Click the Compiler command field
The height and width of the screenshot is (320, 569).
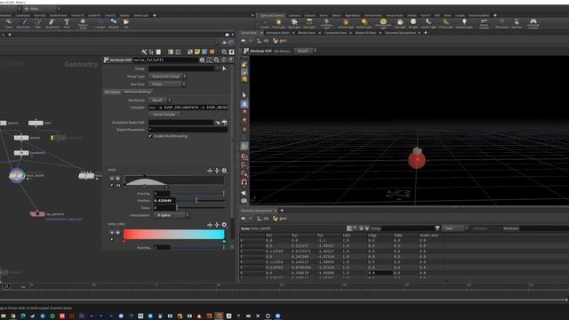point(188,108)
